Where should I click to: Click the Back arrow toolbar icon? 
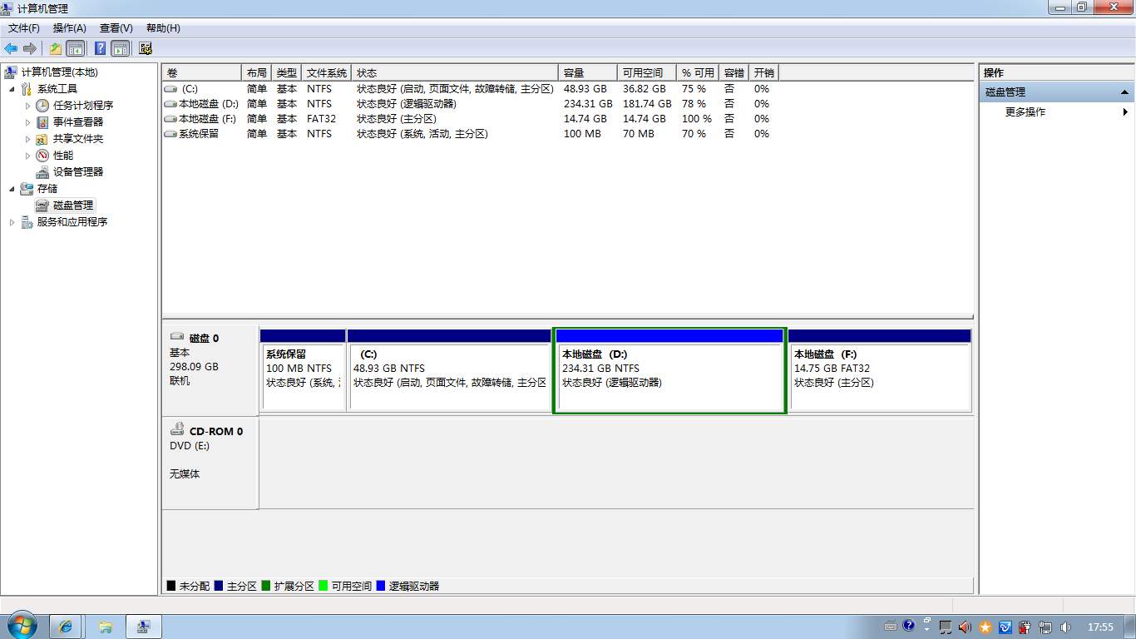click(x=11, y=48)
